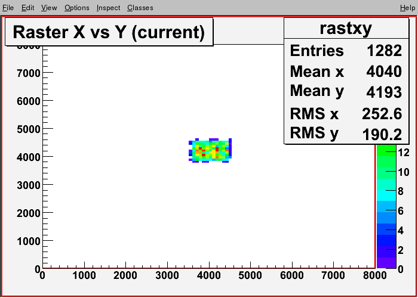This screenshot has height=298, width=418.
Task: Click the RMS y 190.2 row
Action: pos(346,134)
